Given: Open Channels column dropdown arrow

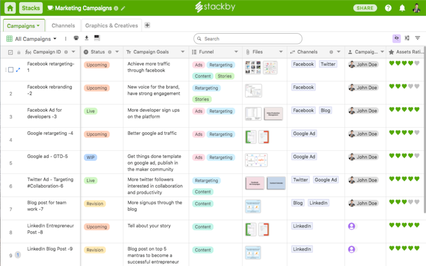Looking at the screenshot, I should point(338,52).
